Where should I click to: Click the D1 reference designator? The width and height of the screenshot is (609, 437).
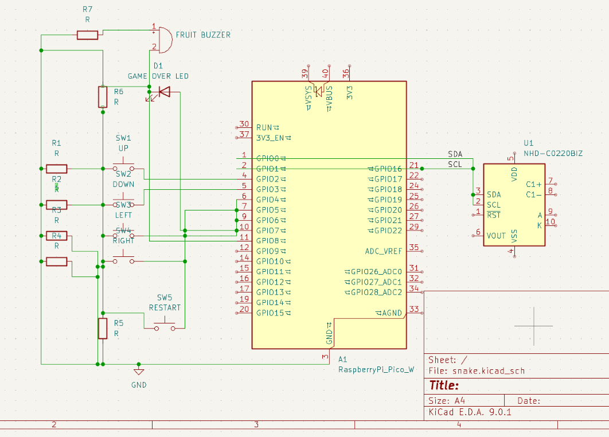click(158, 66)
